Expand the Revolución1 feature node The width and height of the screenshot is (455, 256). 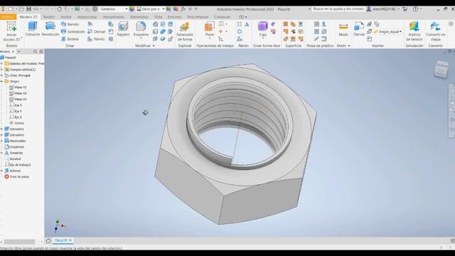click(x=1, y=141)
